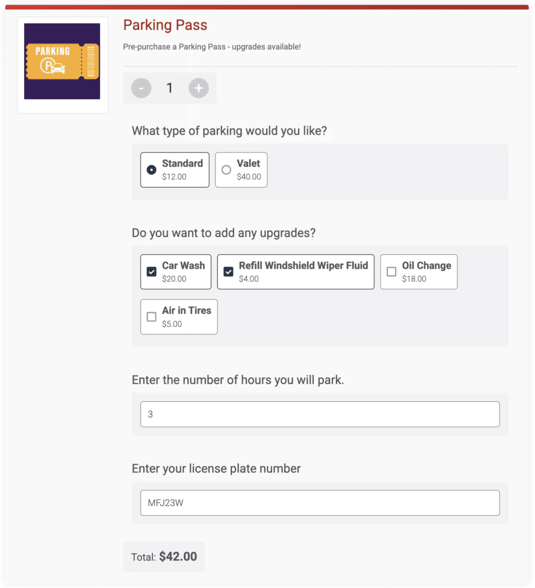
Task: Click the license plate number field
Action: pyautogui.click(x=320, y=503)
